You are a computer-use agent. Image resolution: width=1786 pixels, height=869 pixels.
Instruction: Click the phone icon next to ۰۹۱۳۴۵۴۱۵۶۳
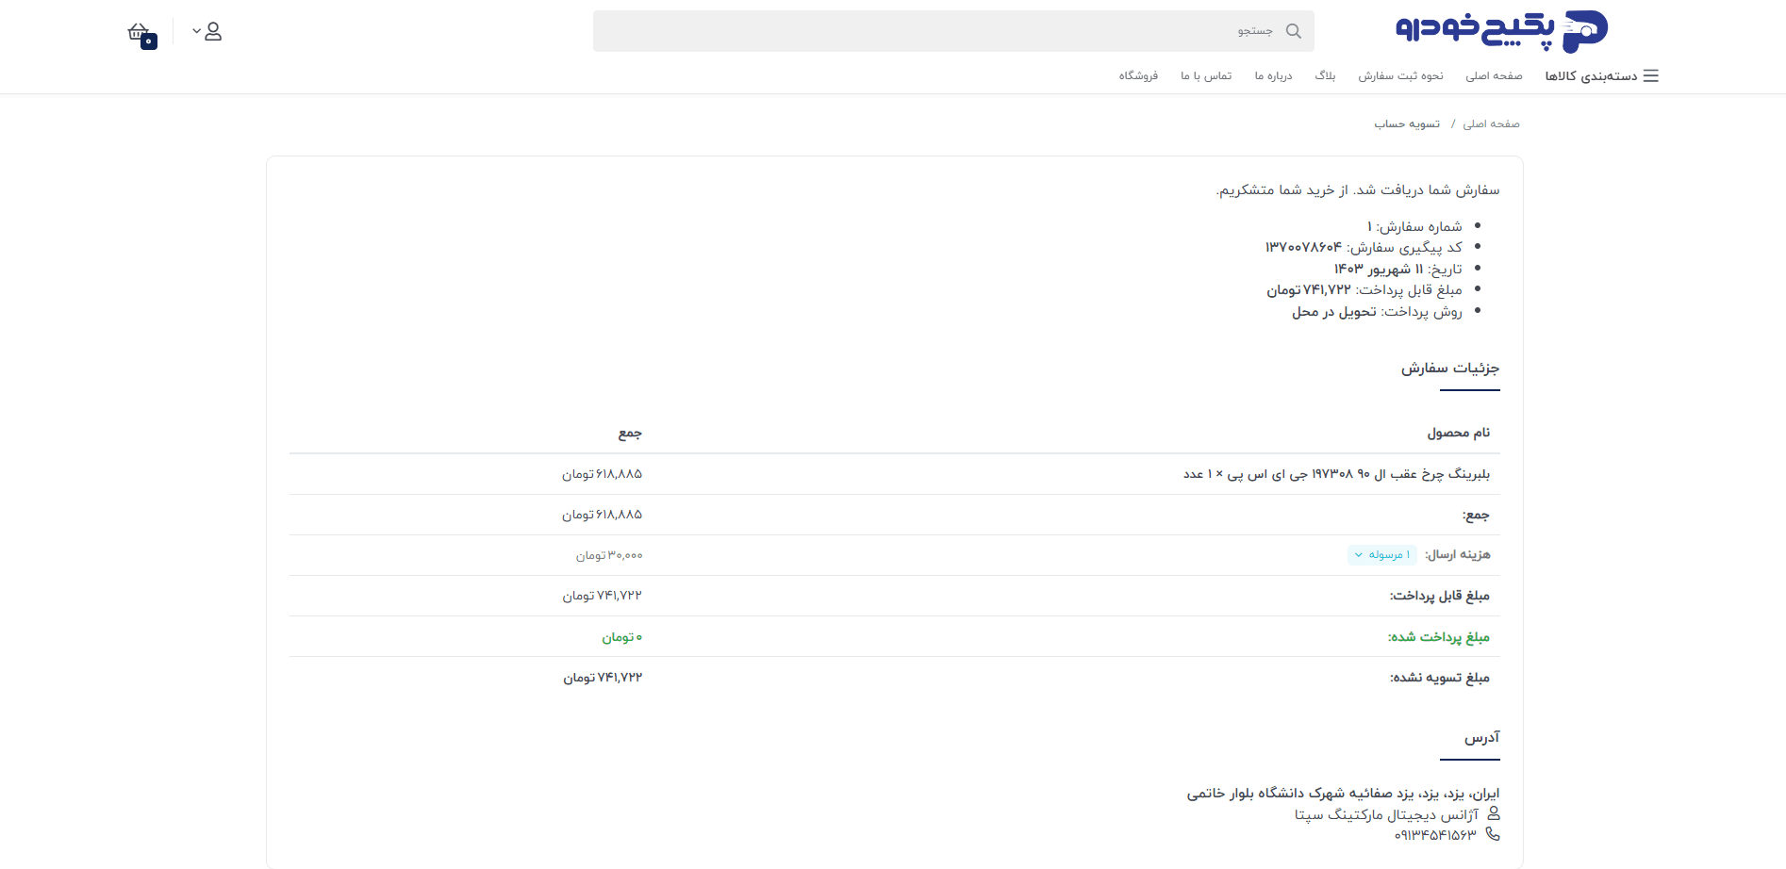1493,834
